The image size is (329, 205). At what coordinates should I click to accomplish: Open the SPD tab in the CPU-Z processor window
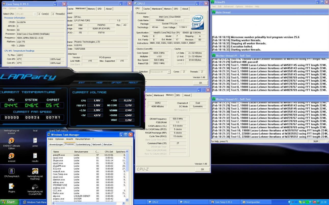coord(176,9)
